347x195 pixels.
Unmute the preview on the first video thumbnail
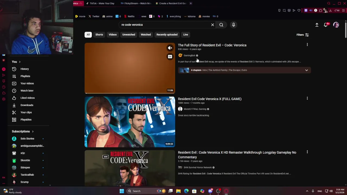tap(170, 48)
